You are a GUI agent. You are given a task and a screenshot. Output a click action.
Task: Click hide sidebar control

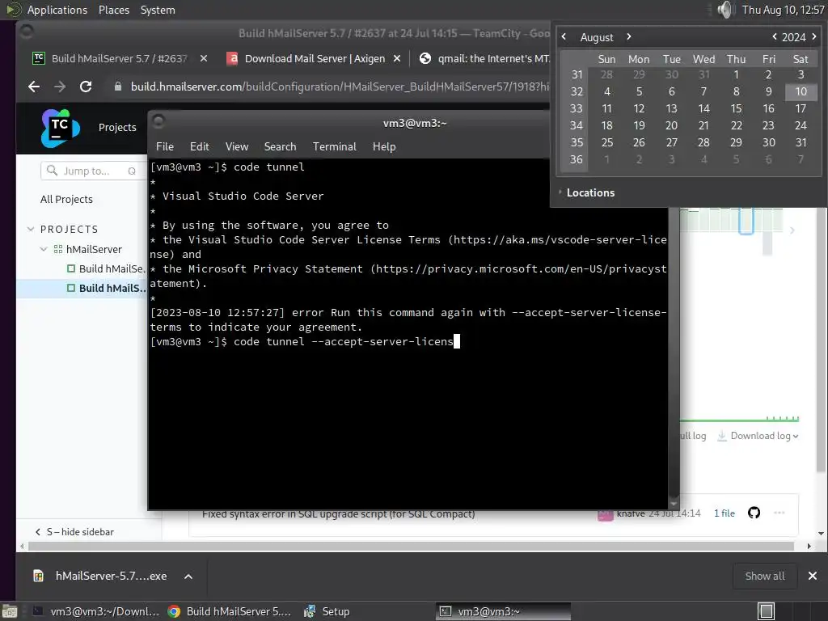(x=74, y=532)
